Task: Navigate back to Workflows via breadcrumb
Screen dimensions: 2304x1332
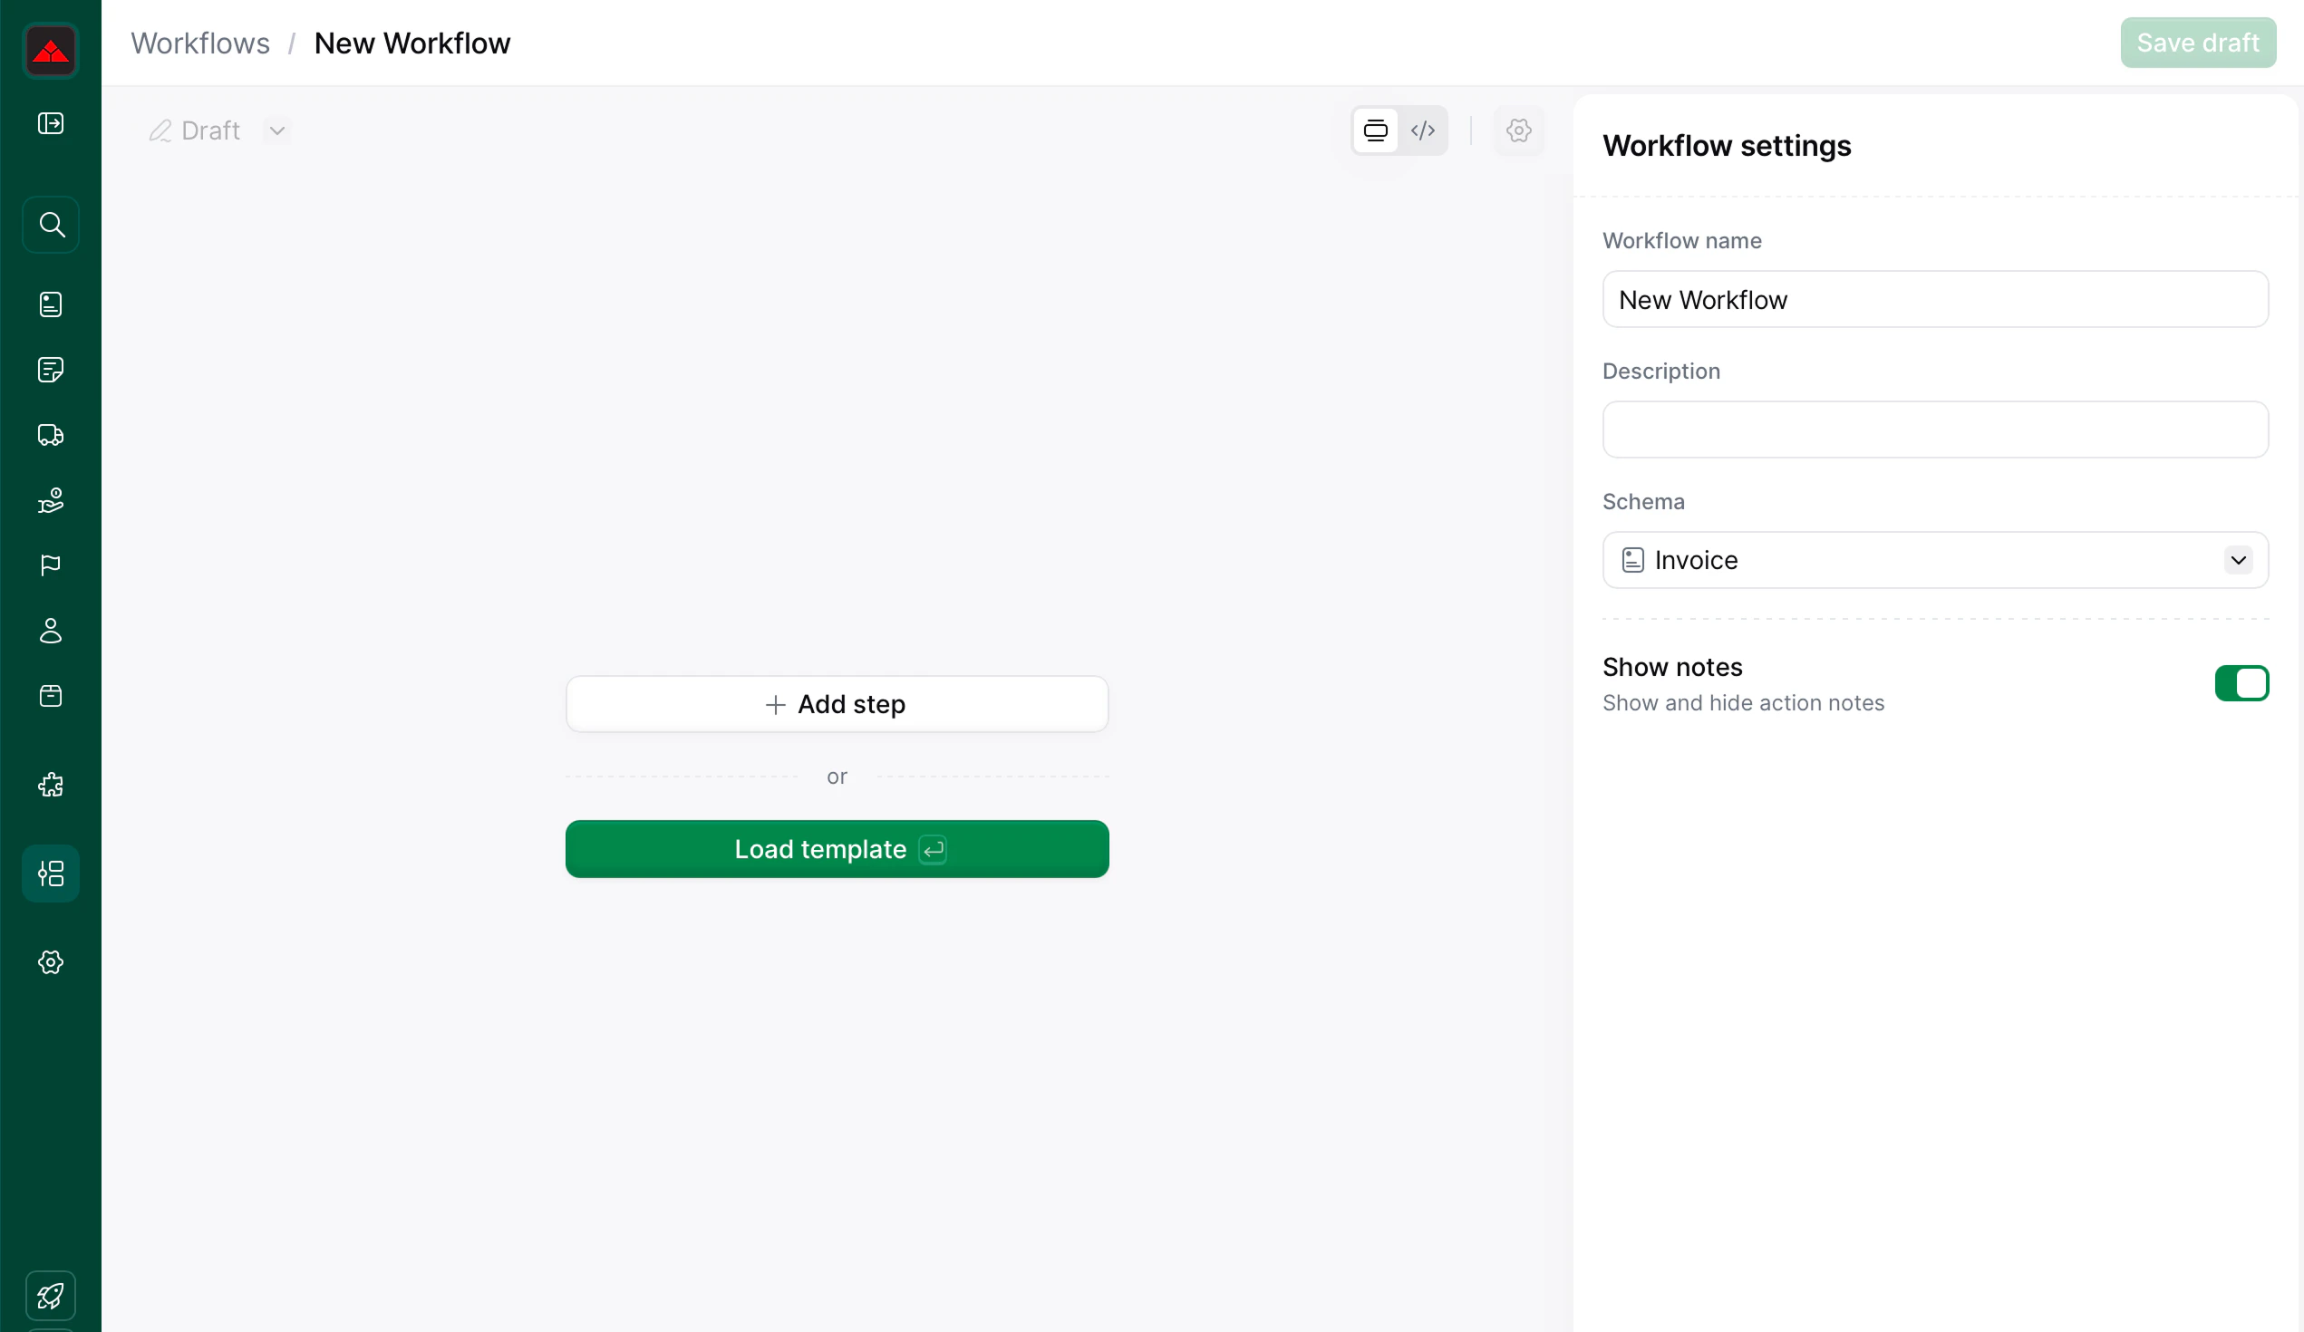Action: 200,42
